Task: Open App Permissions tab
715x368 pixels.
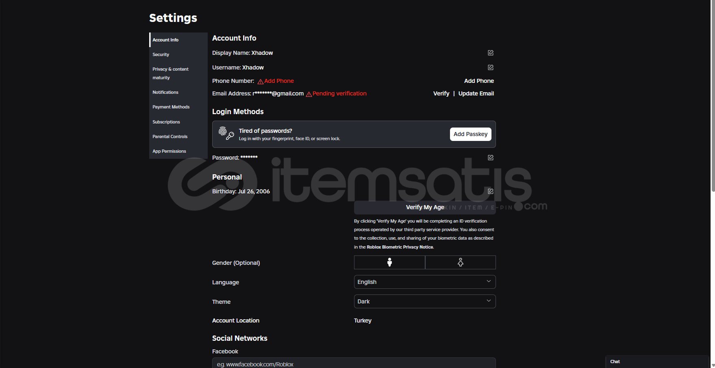Action: (x=178, y=151)
